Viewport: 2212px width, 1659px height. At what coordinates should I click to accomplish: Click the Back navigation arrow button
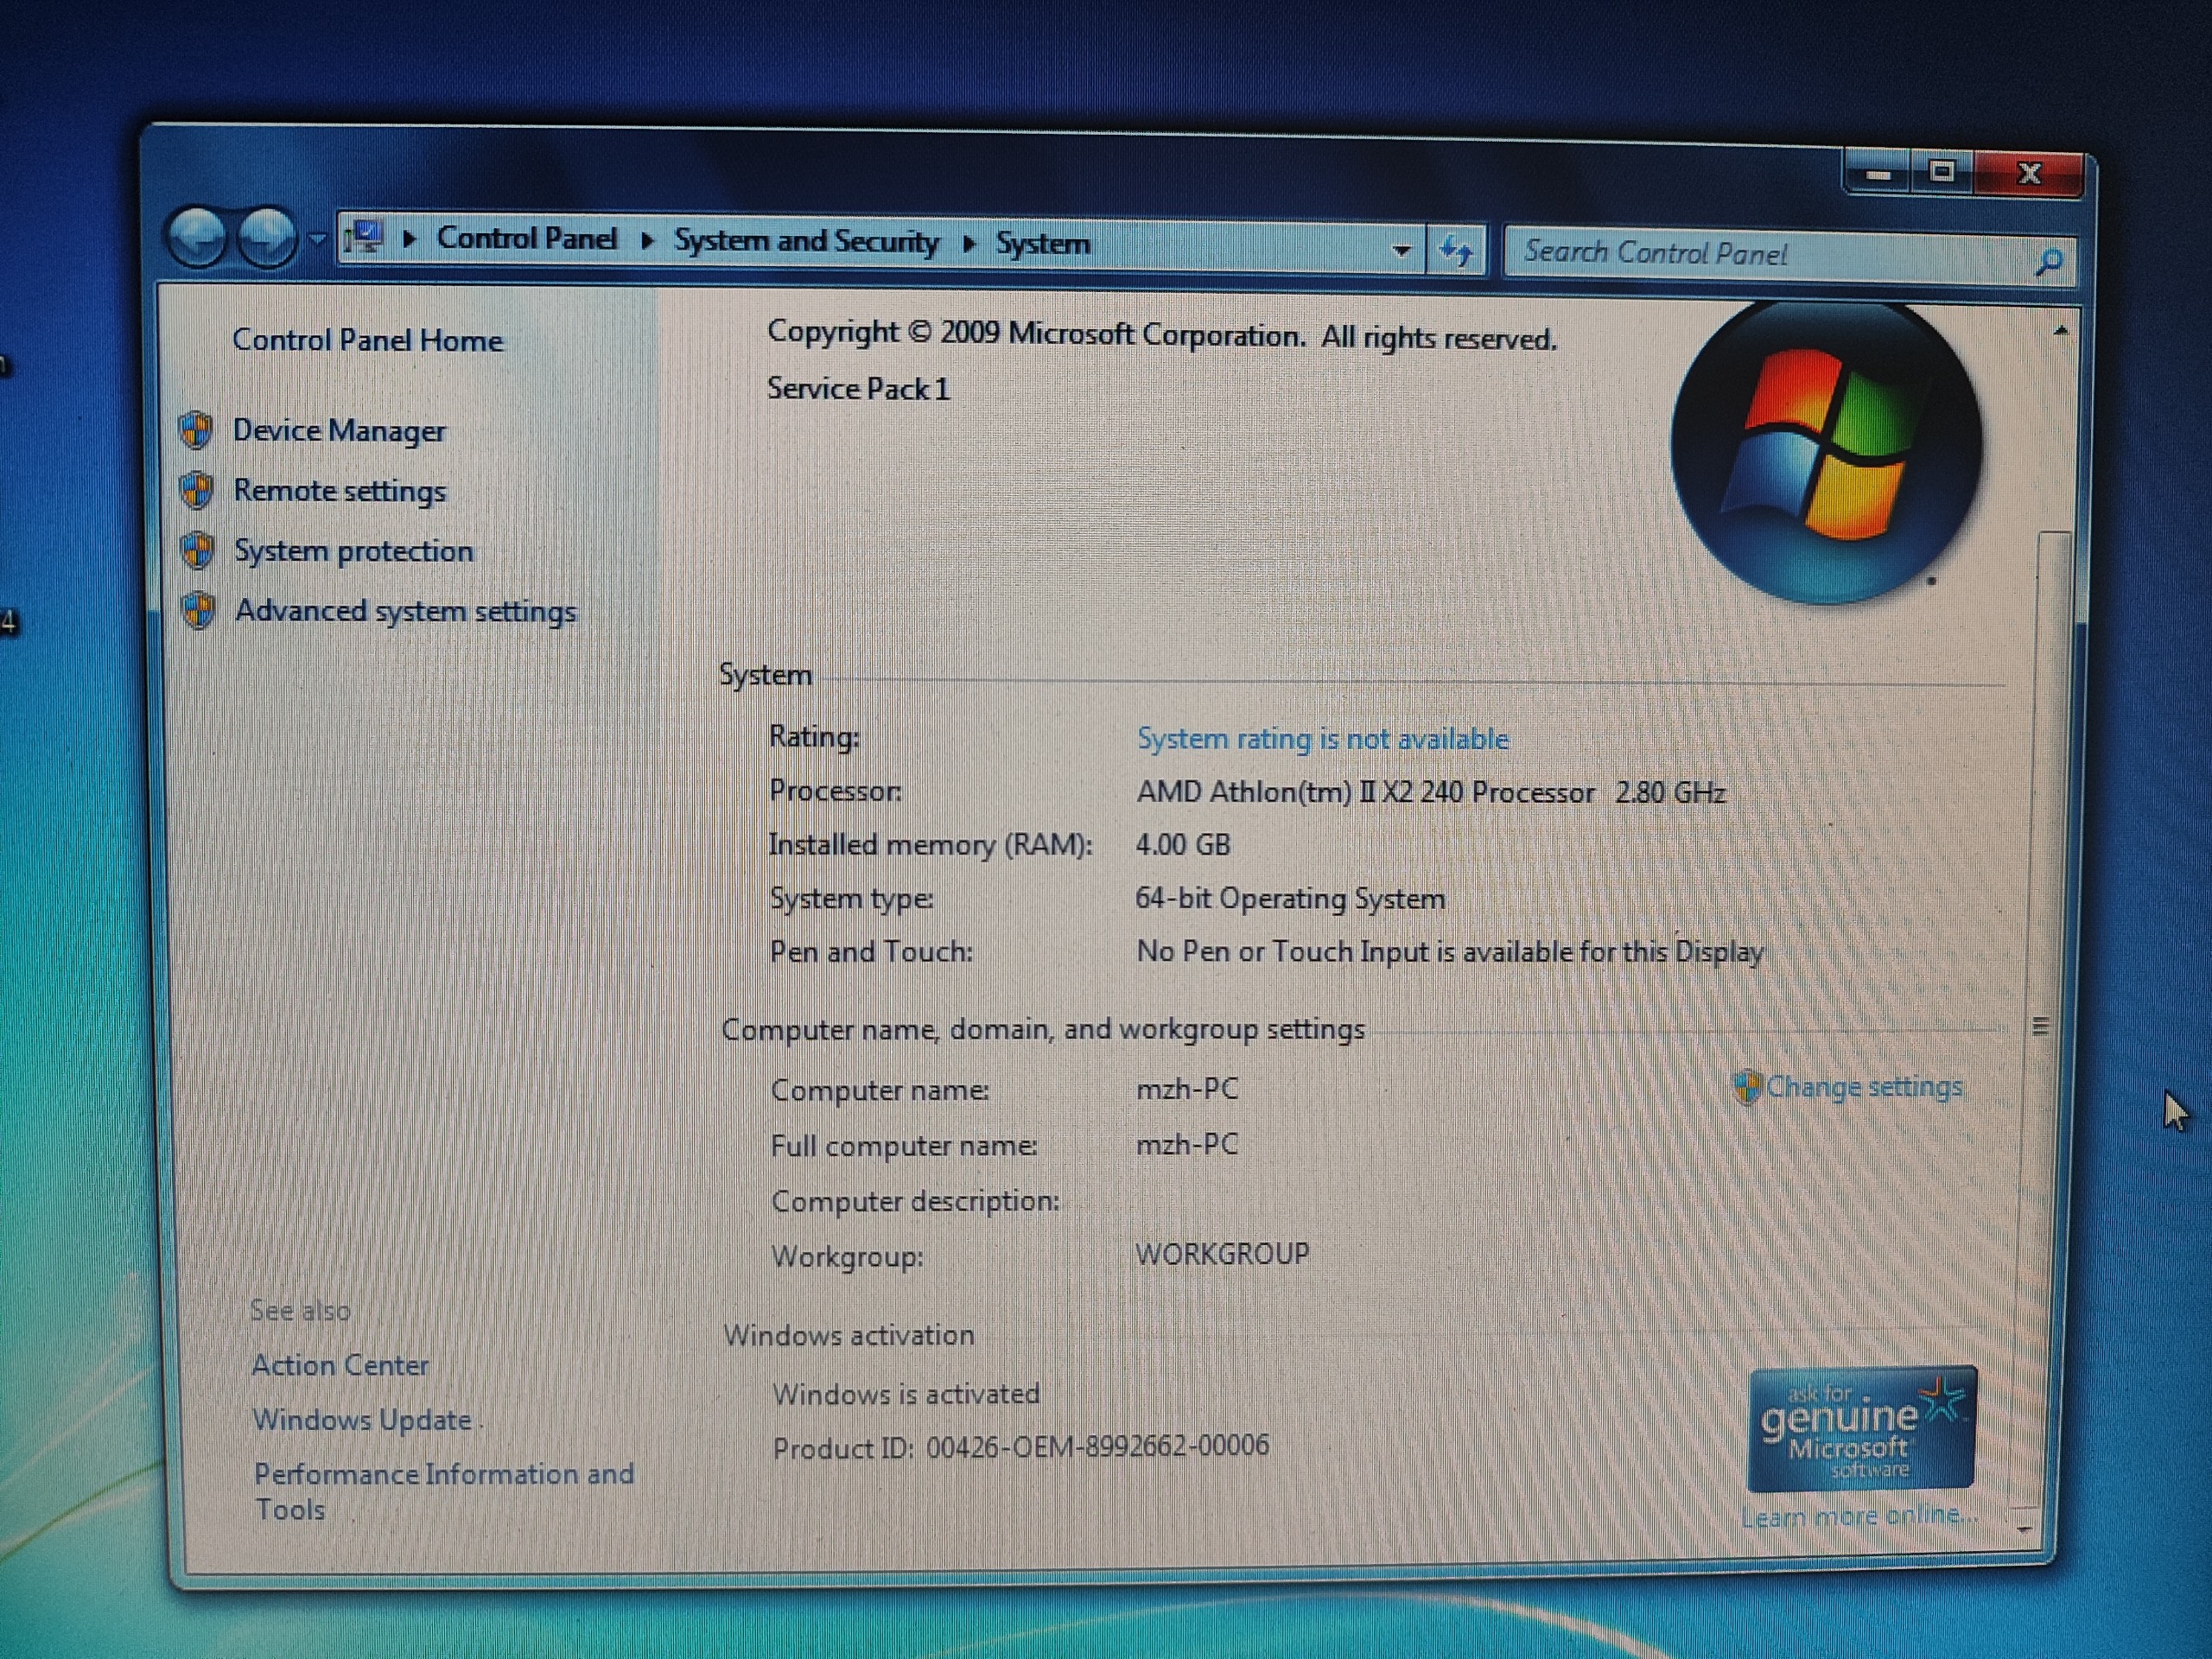(198, 238)
